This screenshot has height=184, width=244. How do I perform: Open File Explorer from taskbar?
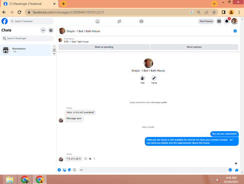coord(10,180)
